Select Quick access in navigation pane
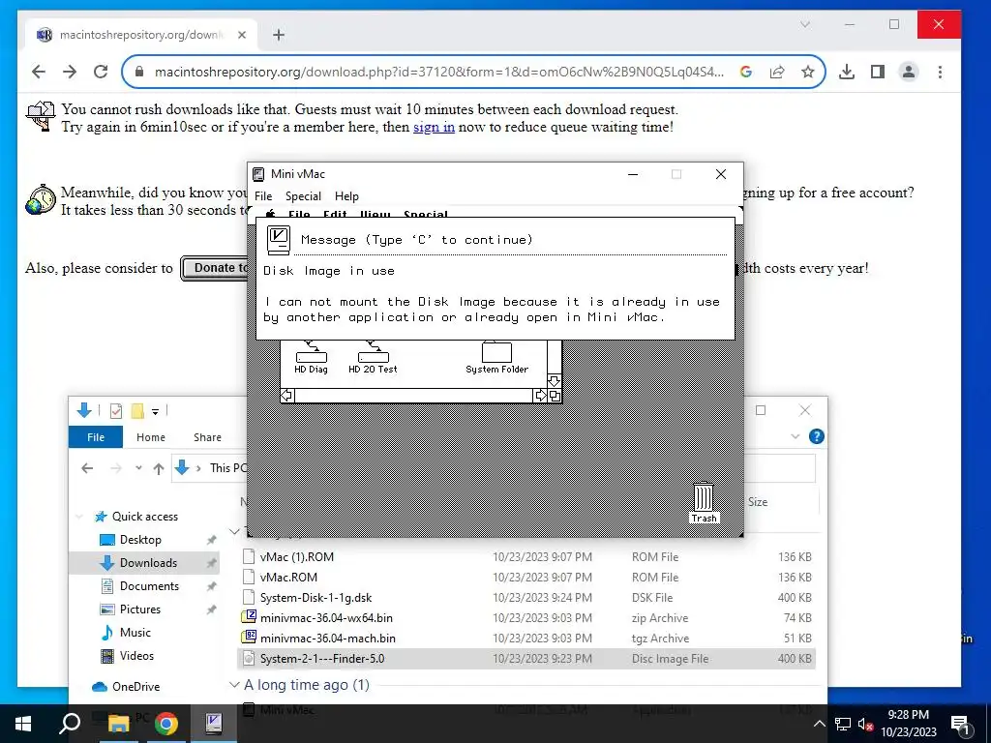The height and width of the screenshot is (743, 991). (145, 517)
